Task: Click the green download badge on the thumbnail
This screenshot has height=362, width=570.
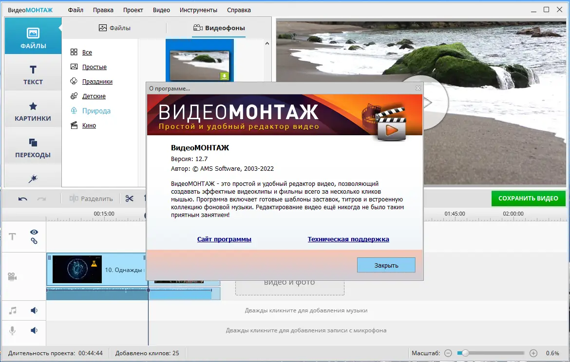Action: pos(224,76)
